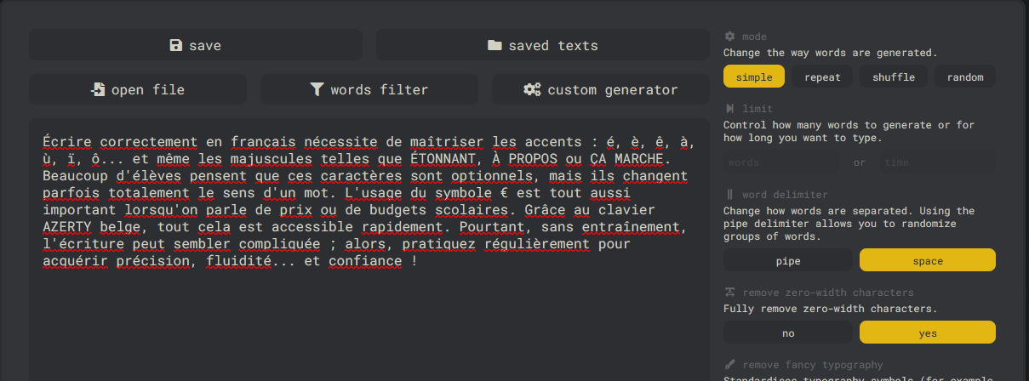1029x381 pixels.
Task: Click the remove fancy typography brush icon
Action: click(729, 365)
